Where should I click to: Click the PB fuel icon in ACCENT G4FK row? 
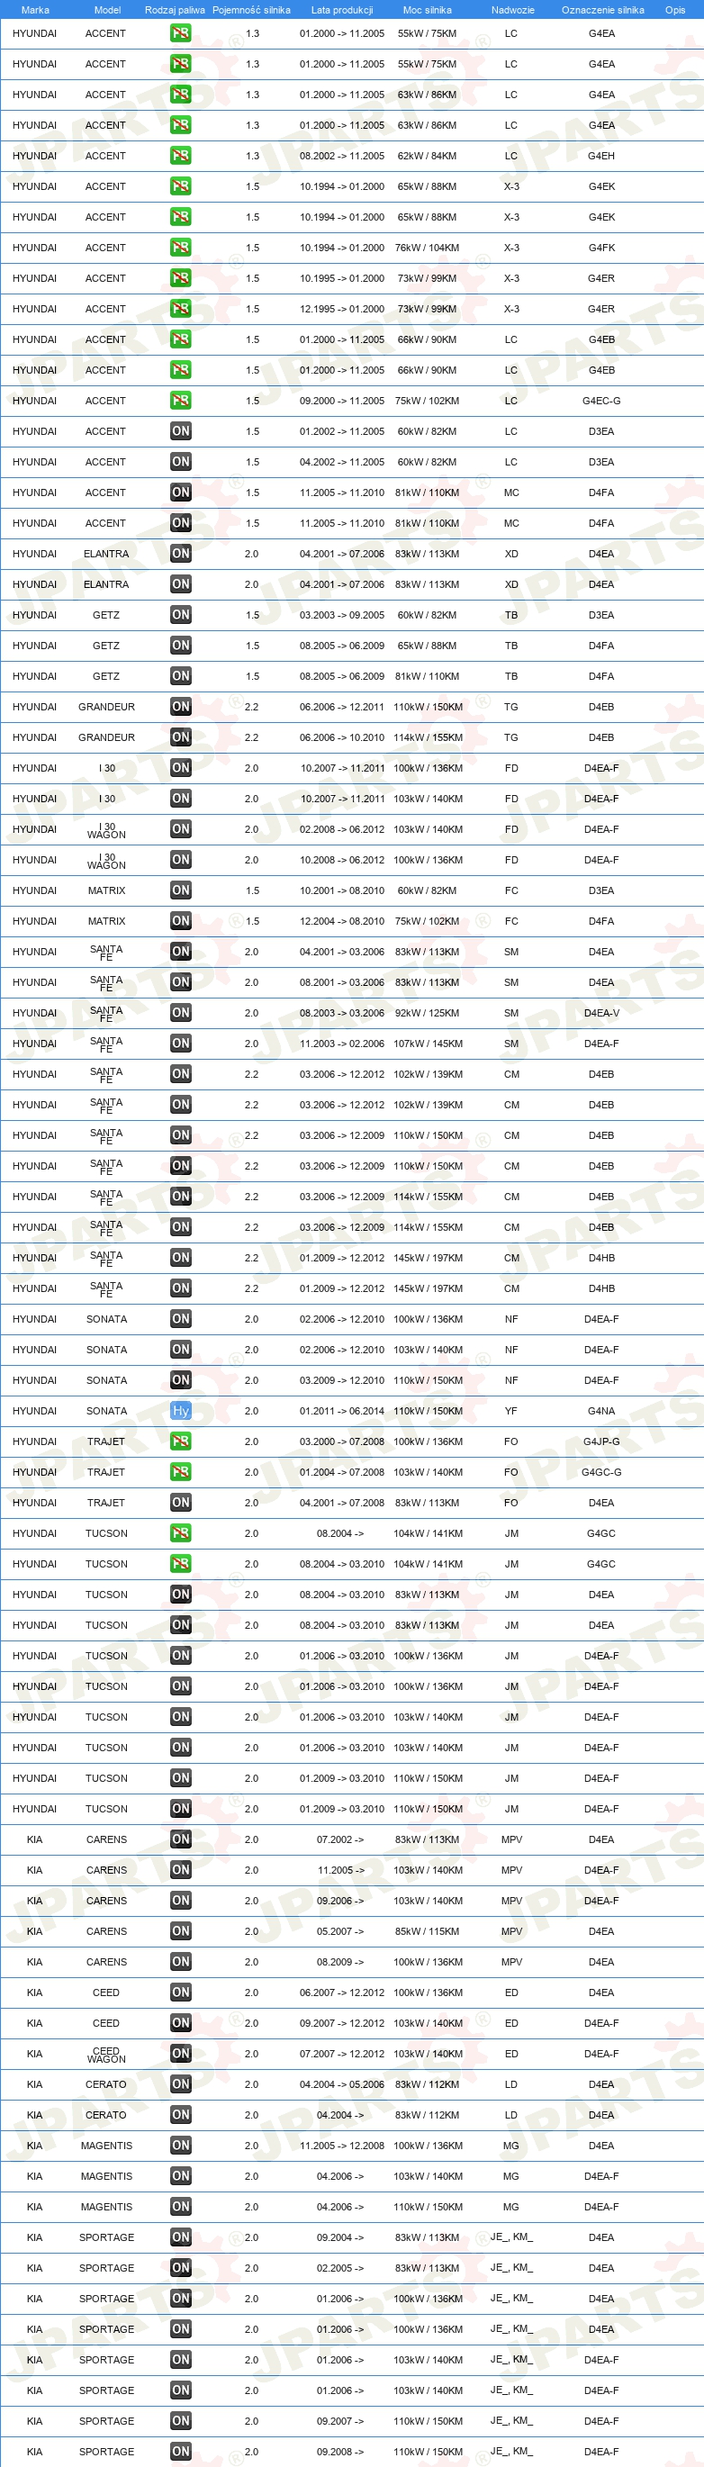pyautogui.click(x=180, y=248)
